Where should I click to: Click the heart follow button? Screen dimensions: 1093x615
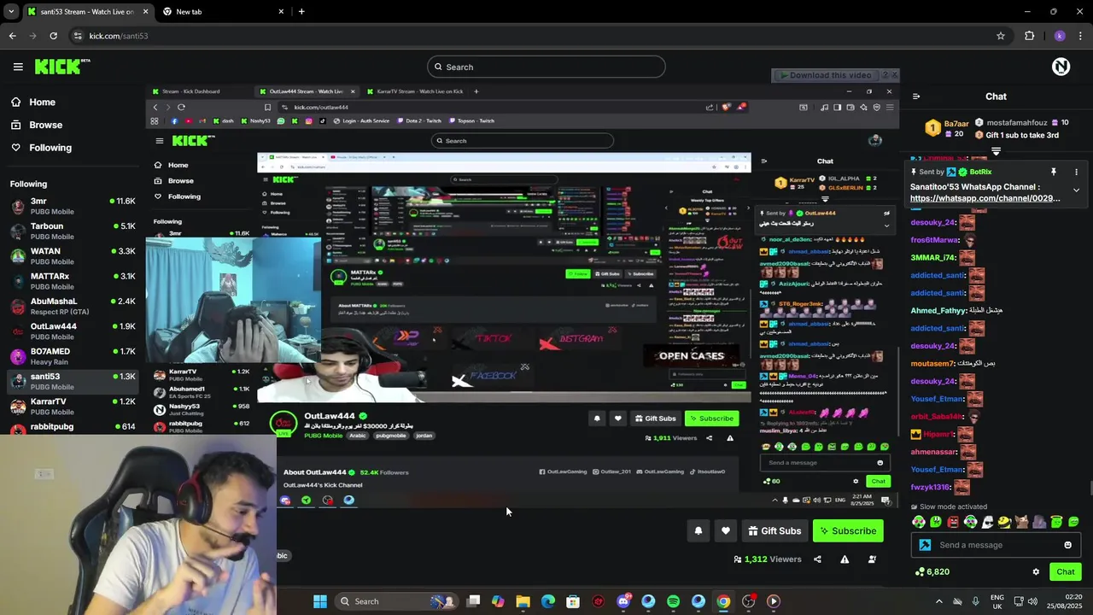[x=725, y=530]
